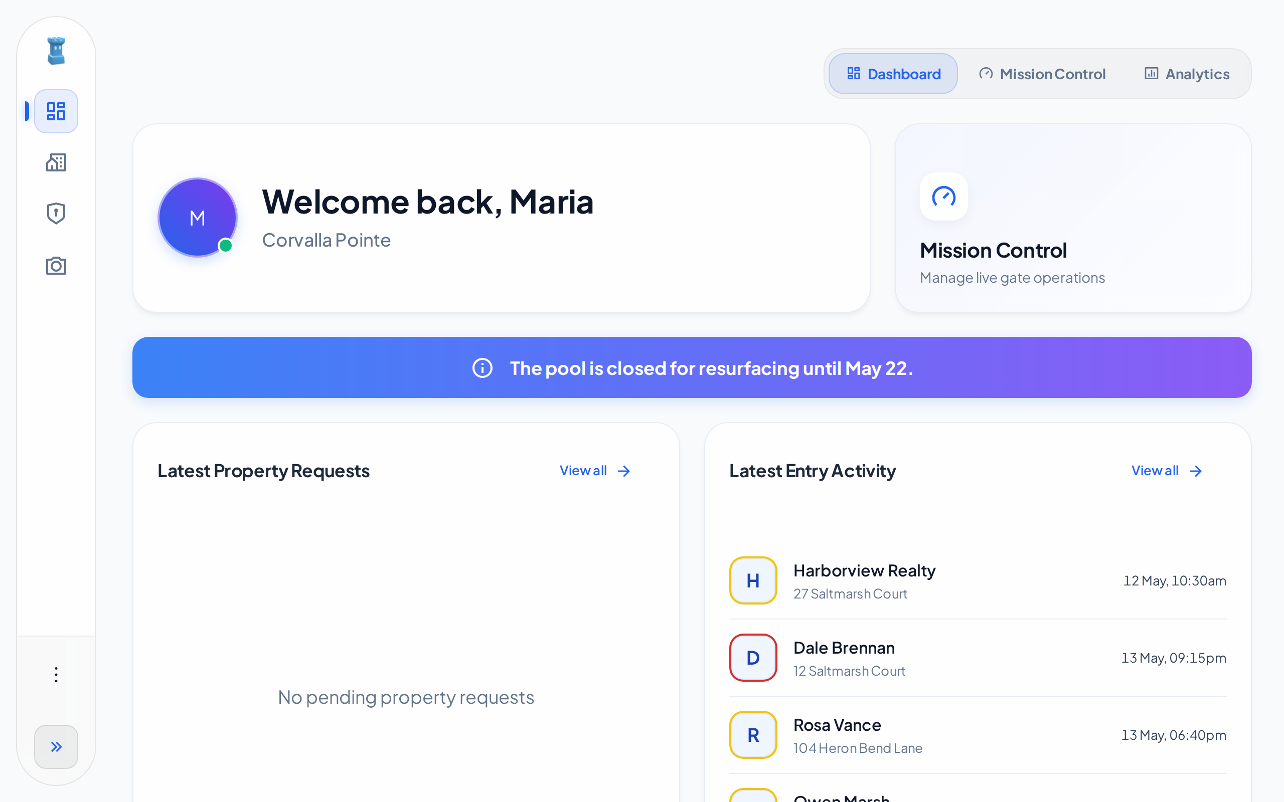Screen dimensions: 1284x802
Task: Click the 13 May, 06:40pm timestamp
Action: [1173, 735]
